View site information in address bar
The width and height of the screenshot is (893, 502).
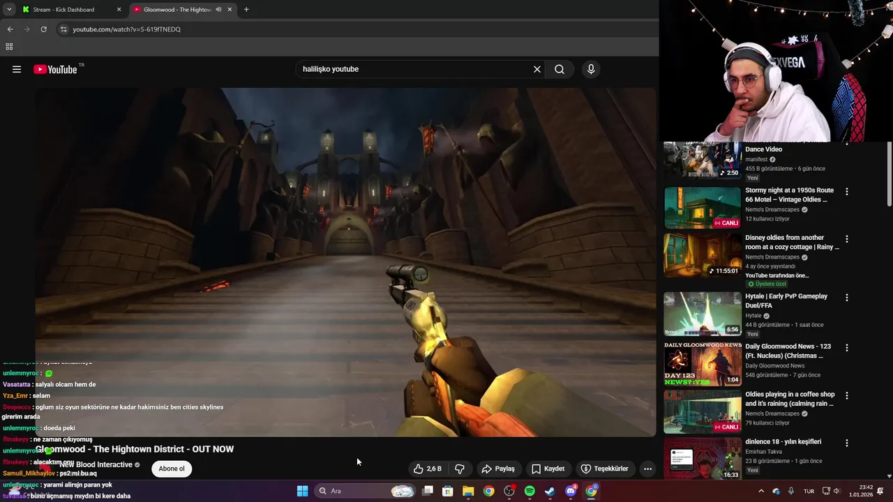pyautogui.click(x=63, y=29)
